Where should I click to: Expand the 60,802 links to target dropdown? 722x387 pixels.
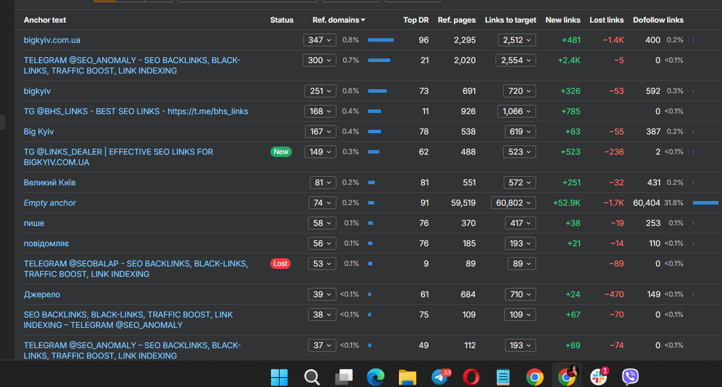point(514,203)
